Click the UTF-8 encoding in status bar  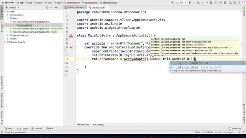tap(210, 132)
